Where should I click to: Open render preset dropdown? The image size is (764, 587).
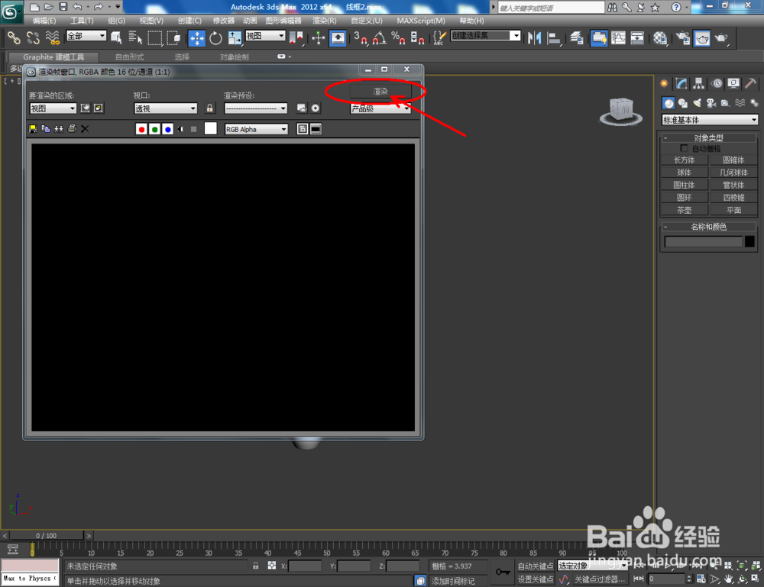[x=256, y=108]
